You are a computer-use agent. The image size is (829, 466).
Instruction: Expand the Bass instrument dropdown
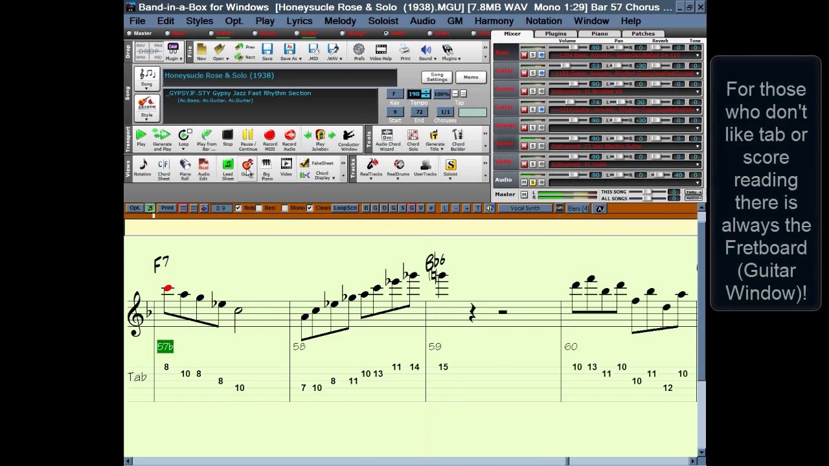[x=698, y=56]
